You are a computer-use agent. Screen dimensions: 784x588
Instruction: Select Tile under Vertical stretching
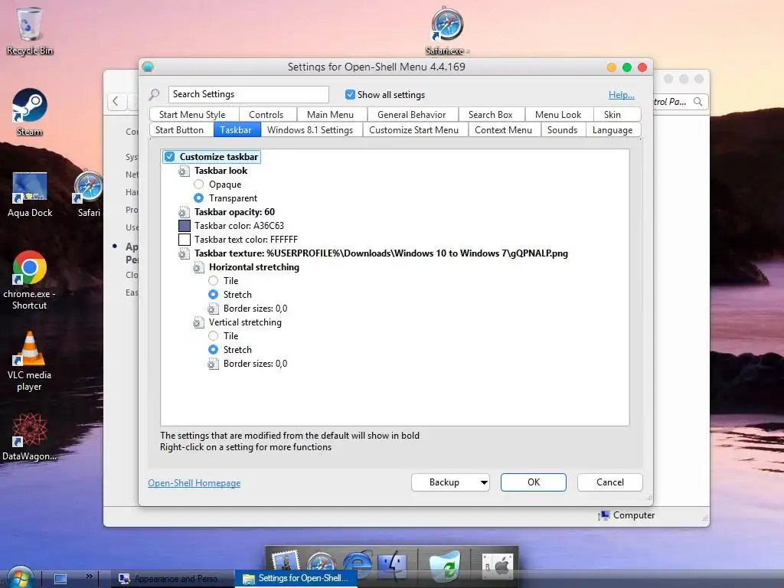click(213, 336)
